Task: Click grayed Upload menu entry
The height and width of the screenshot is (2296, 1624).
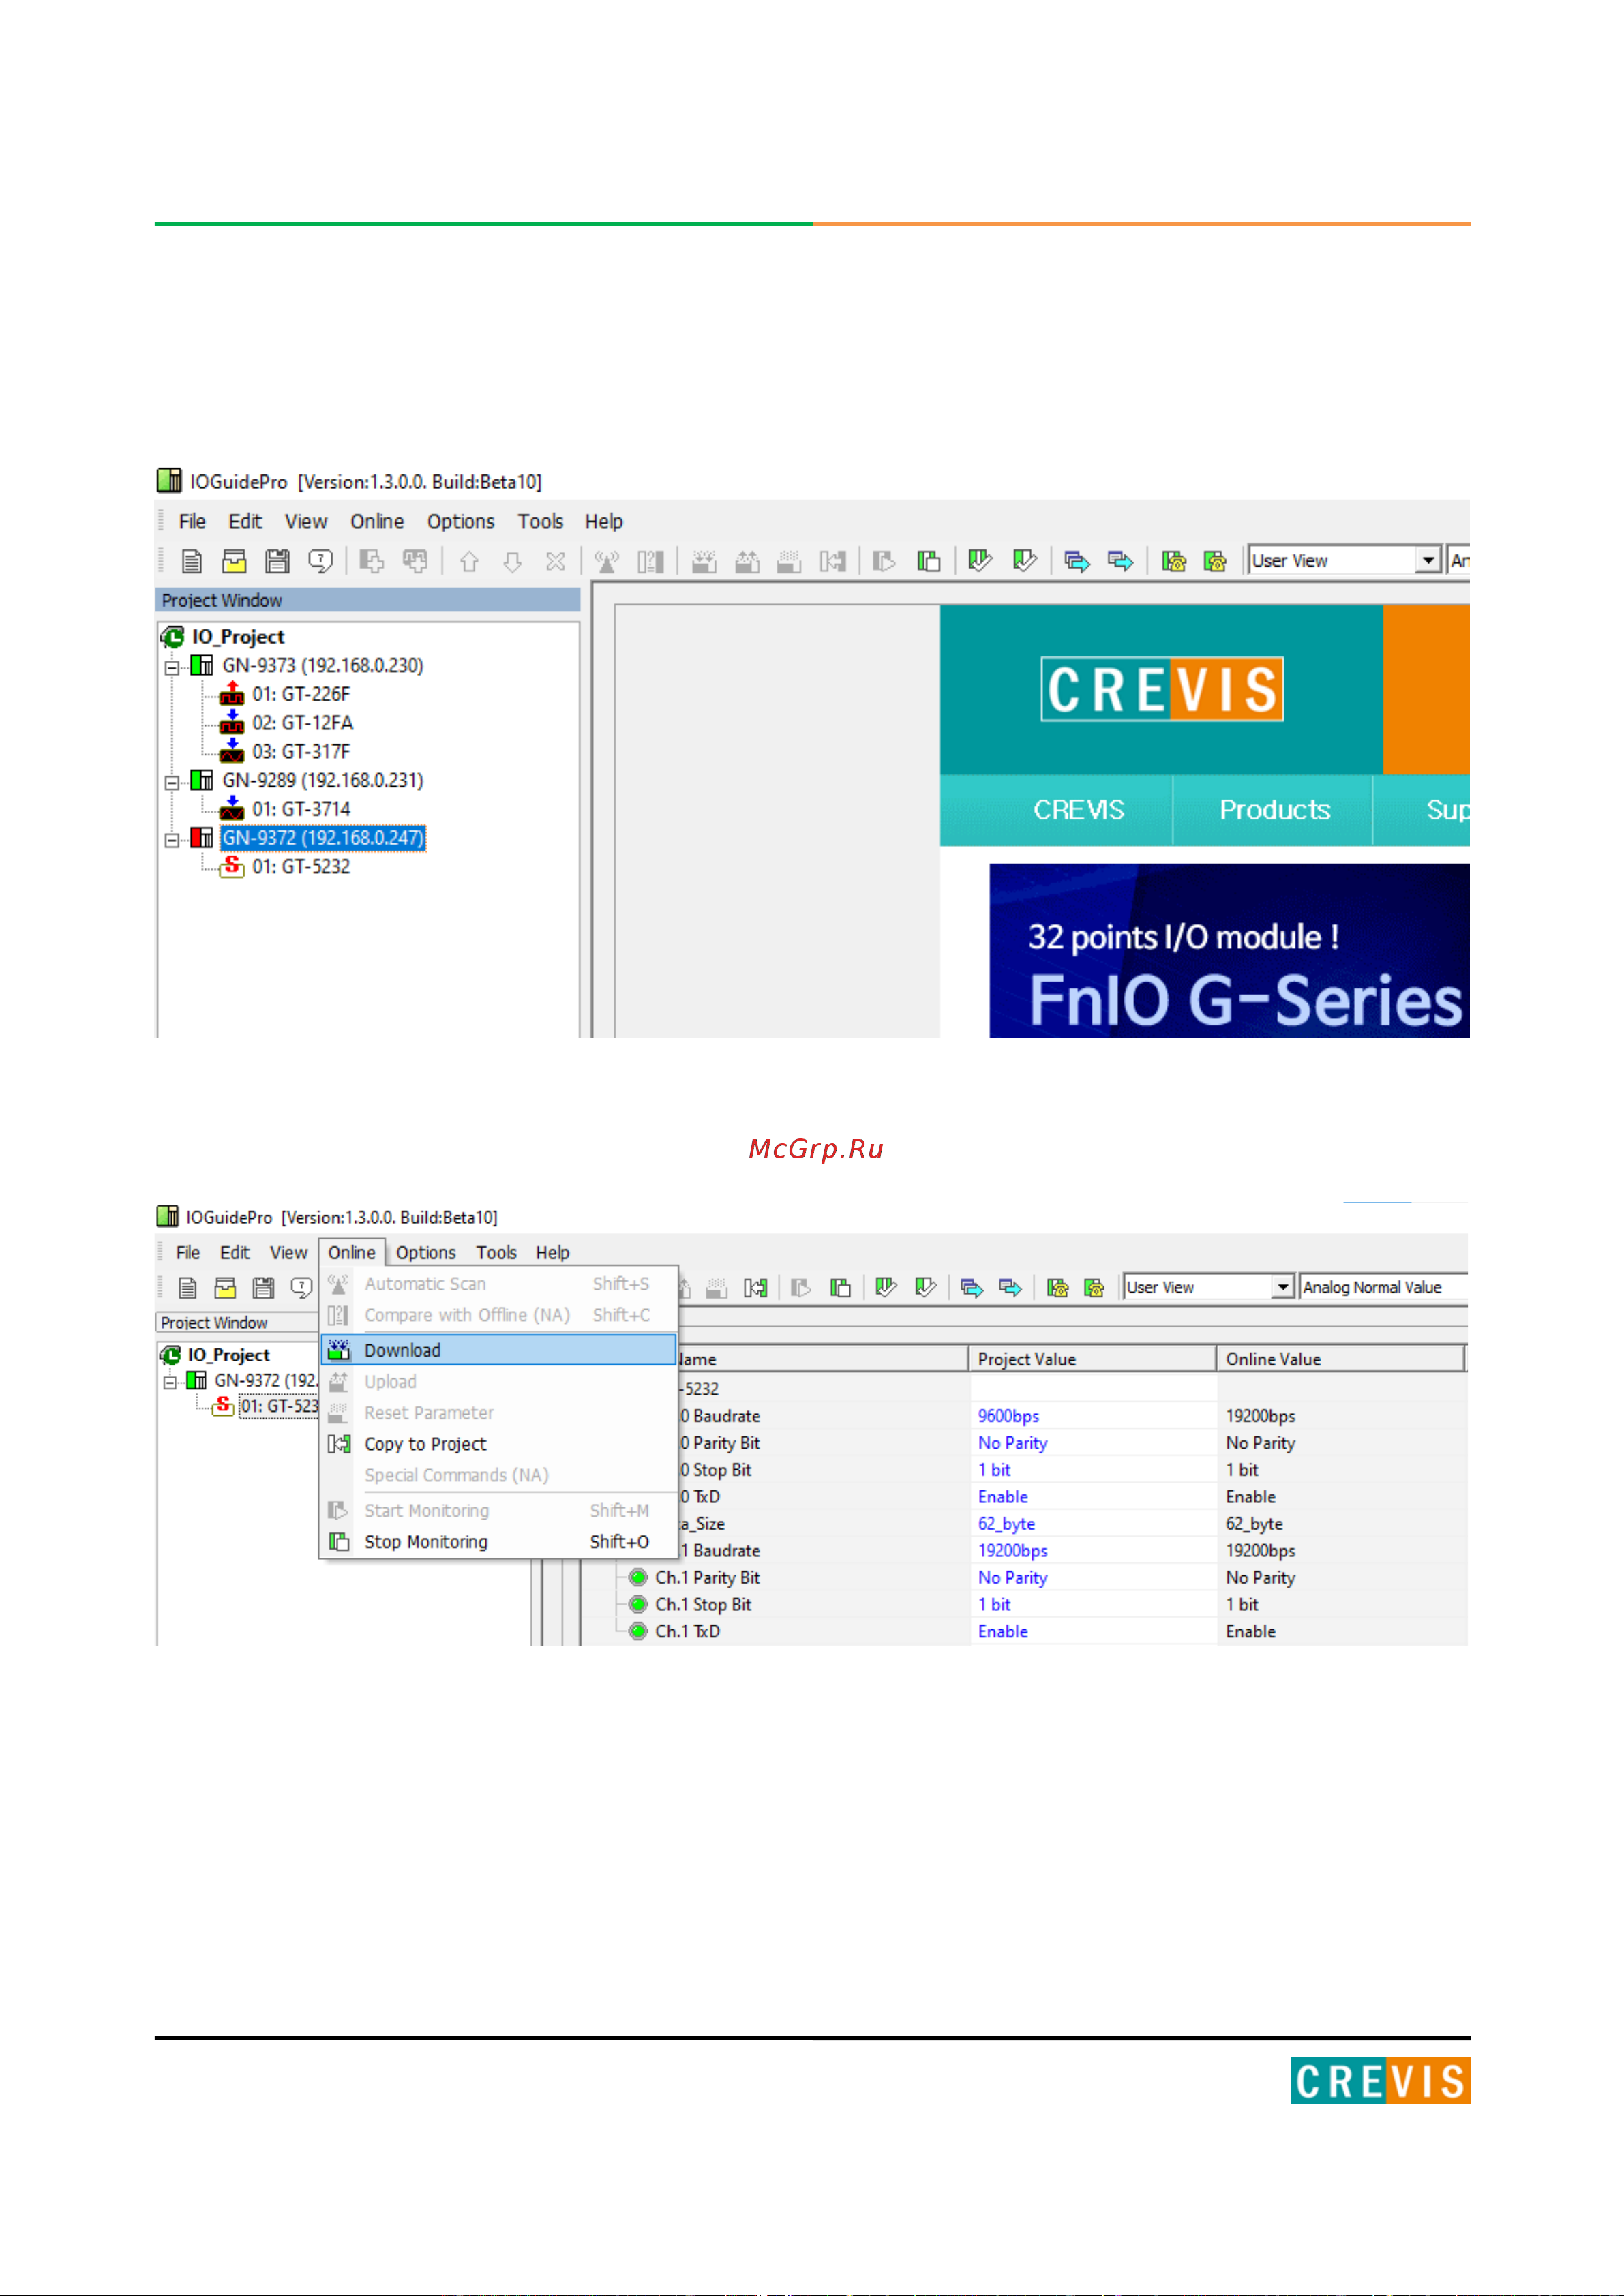Action: [499, 1382]
